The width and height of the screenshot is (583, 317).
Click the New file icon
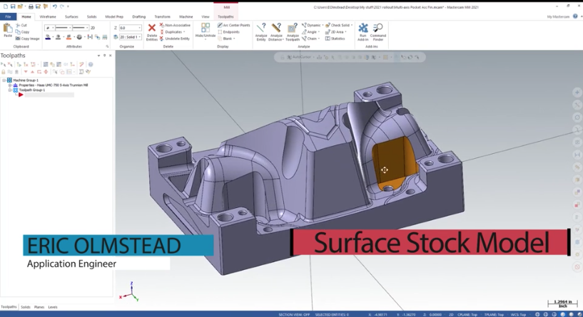tap(6, 6)
